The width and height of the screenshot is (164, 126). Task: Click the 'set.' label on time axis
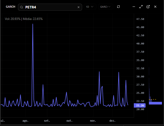(x=47, y=121)
